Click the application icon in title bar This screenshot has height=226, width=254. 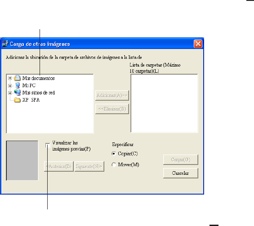pyautogui.click(x=5, y=44)
